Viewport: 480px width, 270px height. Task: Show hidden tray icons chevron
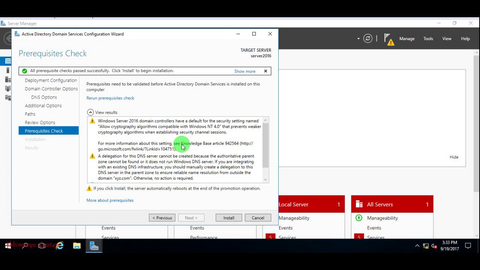[x=417, y=246]
